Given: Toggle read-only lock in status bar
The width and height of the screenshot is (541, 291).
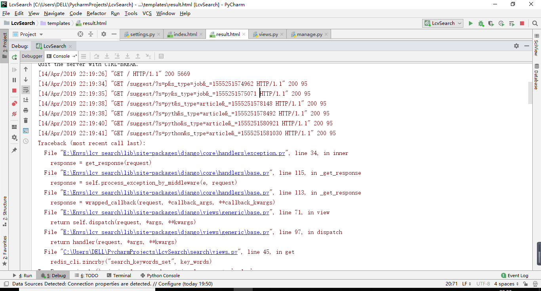Looking at the screenshot, I should pyautogui.click(x=525, y=284).
